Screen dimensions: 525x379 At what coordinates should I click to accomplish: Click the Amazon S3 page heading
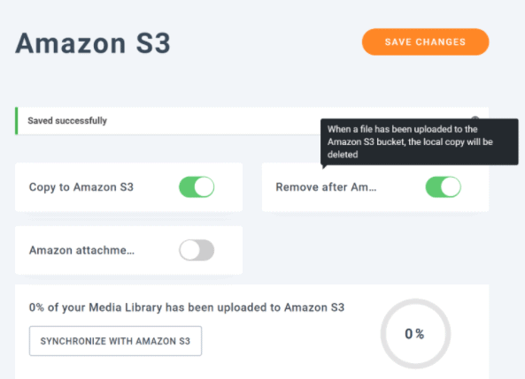[93, 42]
